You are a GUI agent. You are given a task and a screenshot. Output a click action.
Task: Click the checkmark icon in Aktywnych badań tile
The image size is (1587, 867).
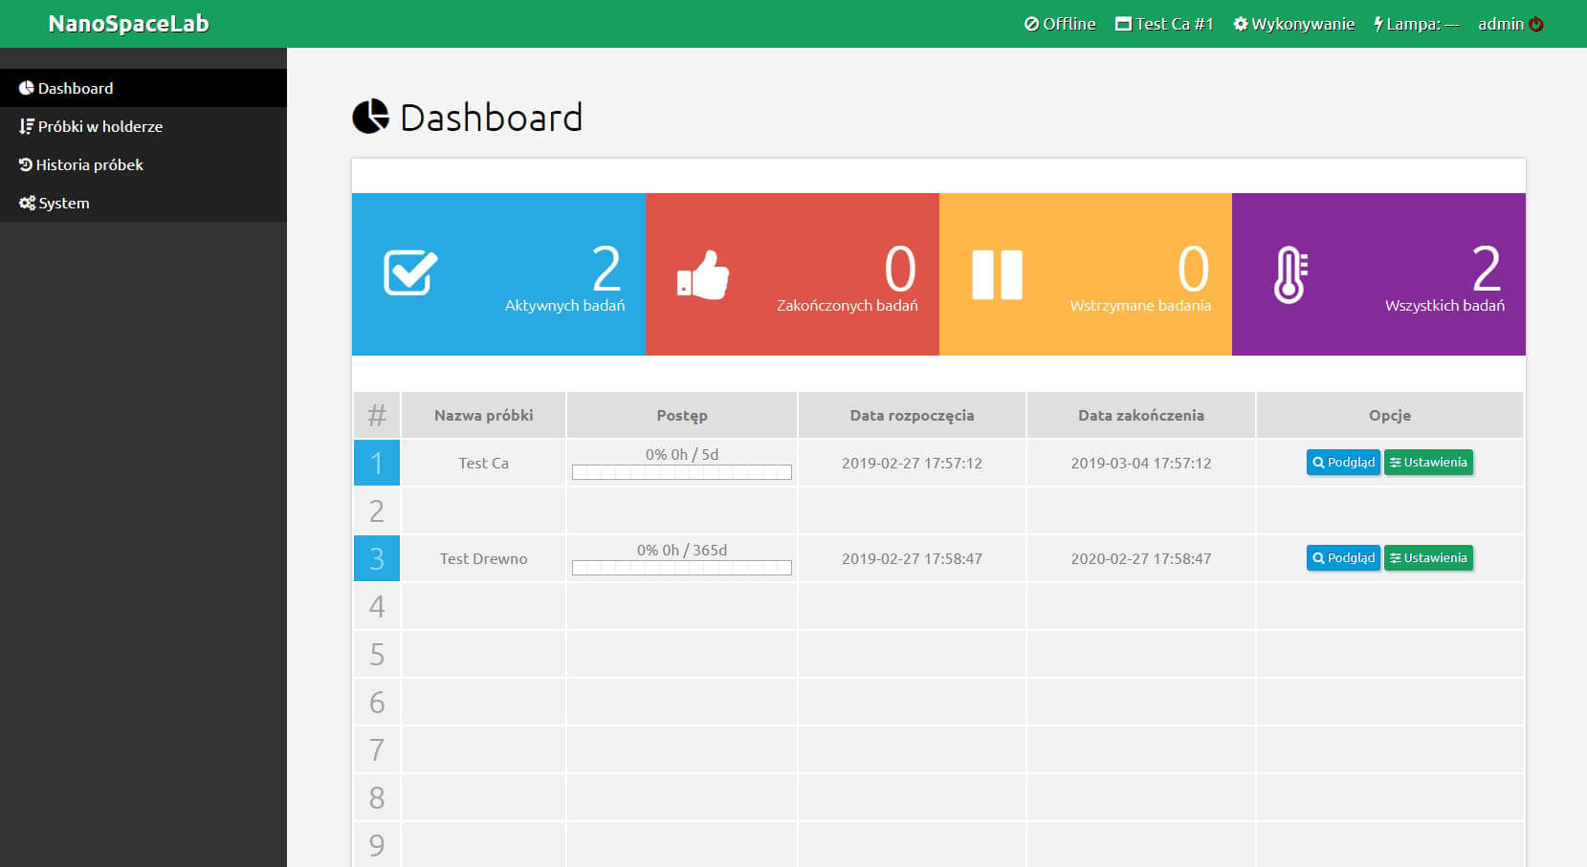click(410, 273)
